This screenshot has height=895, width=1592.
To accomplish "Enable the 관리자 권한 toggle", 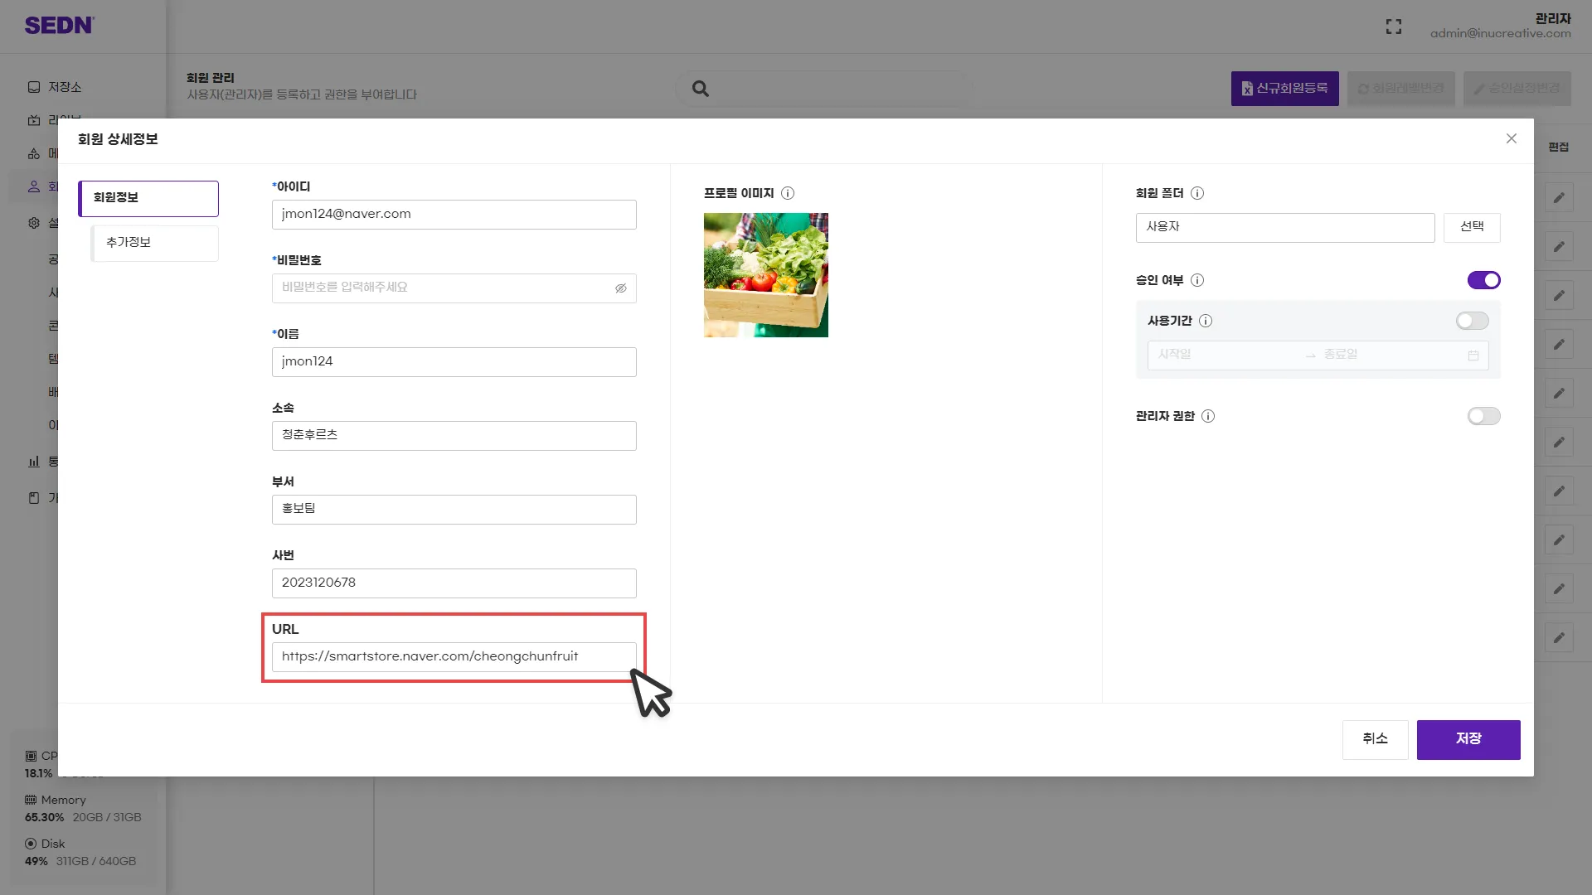I will [x=1483, y=416].
